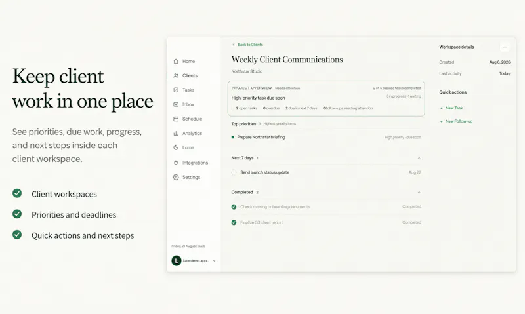Viewport: 525px width, 314px height.
Task: Click the Inbox envelope icon
Action: [176, 104]
